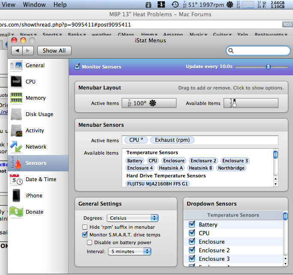293x275 pixels.
Task: Click the temperature 51° readout in menu bar
Action: coord(192,5)
